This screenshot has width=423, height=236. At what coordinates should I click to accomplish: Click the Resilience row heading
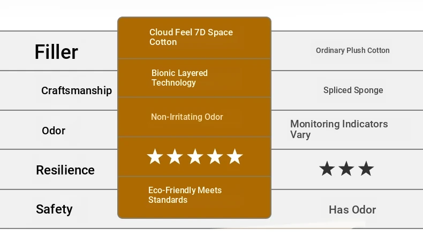(x=65, y=170)
